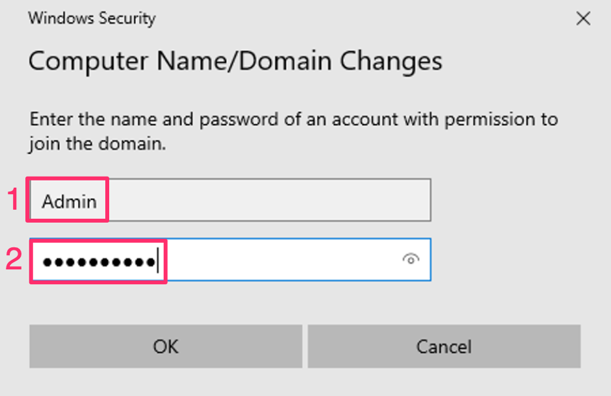611x396 pixels.
Task: Click the words 'join the domain.'
Action: 97,143
